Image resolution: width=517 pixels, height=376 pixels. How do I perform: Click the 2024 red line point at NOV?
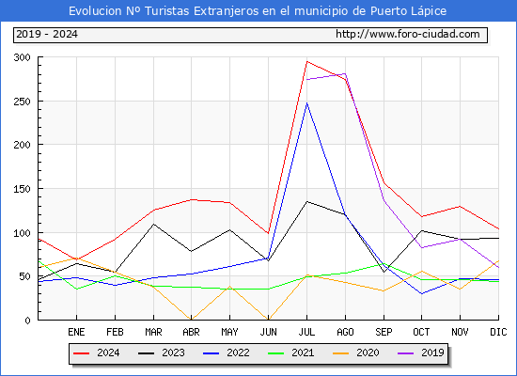pyautogui.click(x=460, y=207)
